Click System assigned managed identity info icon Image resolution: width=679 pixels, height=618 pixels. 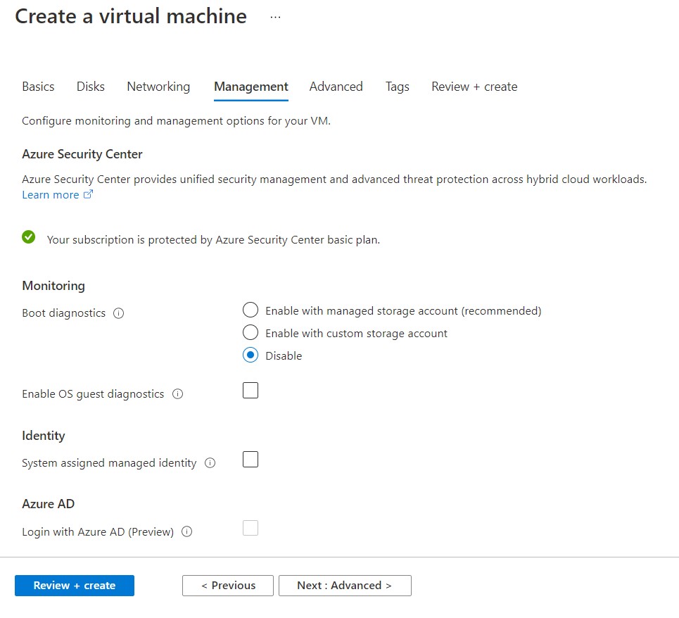coord(210,463)
